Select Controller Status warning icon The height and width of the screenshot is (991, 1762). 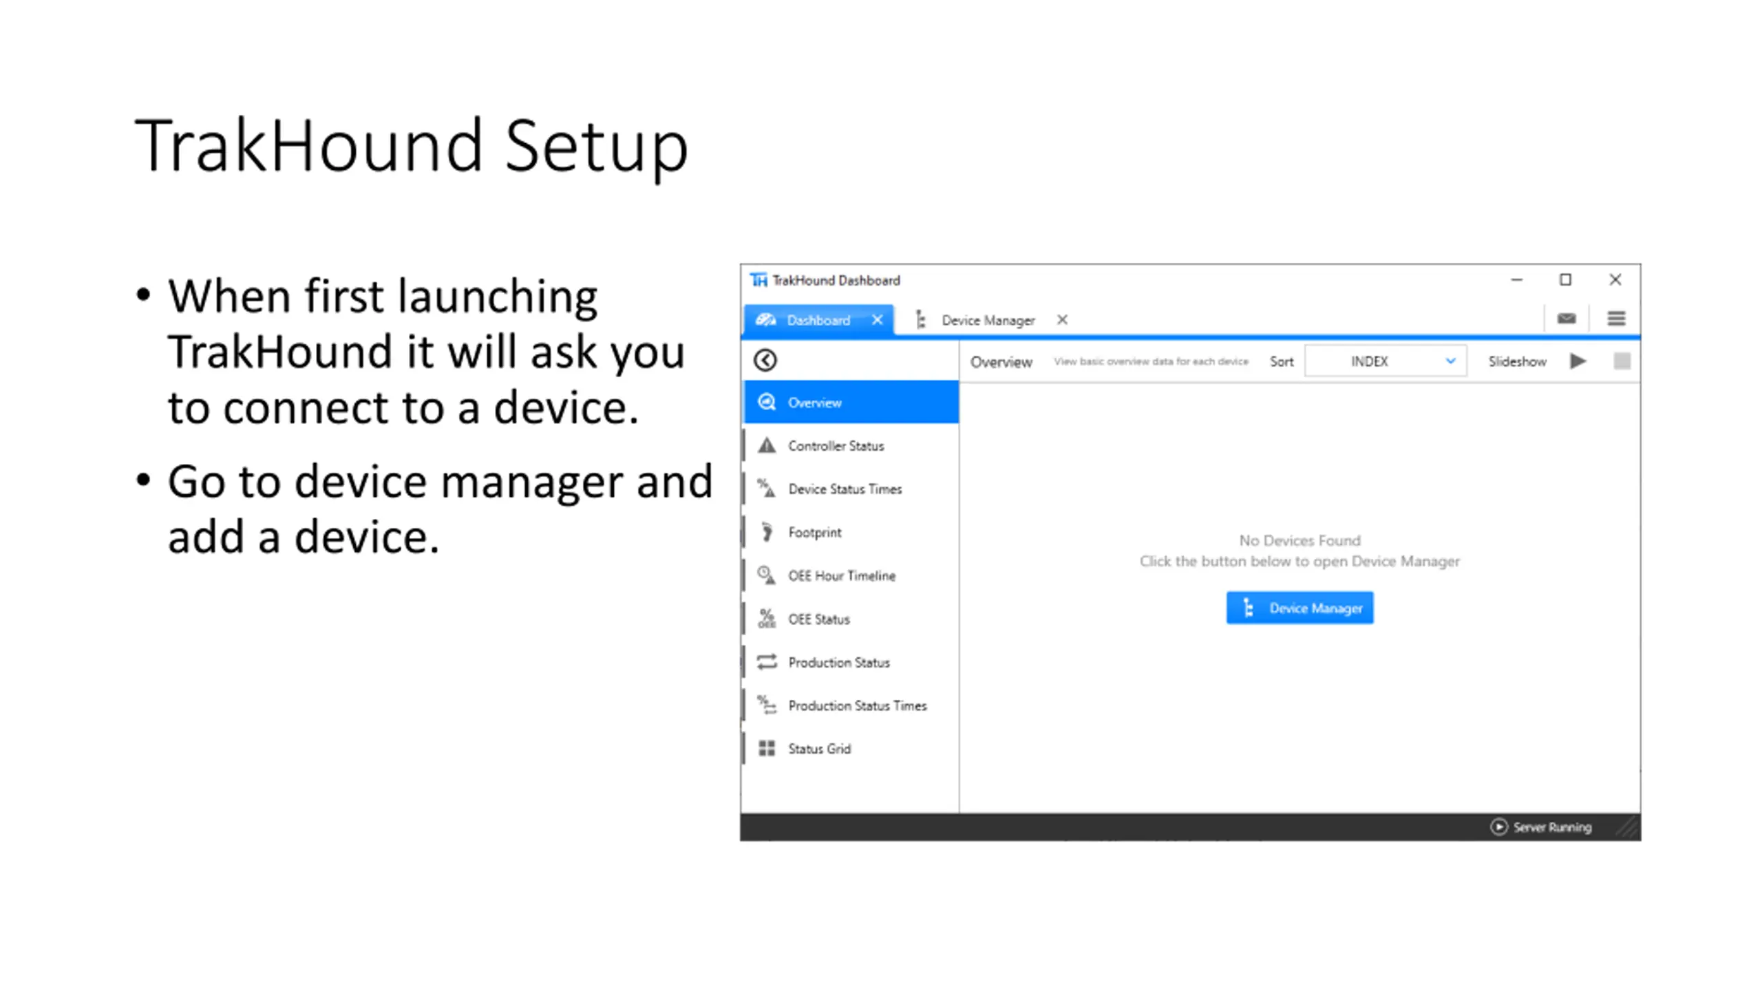767,445
